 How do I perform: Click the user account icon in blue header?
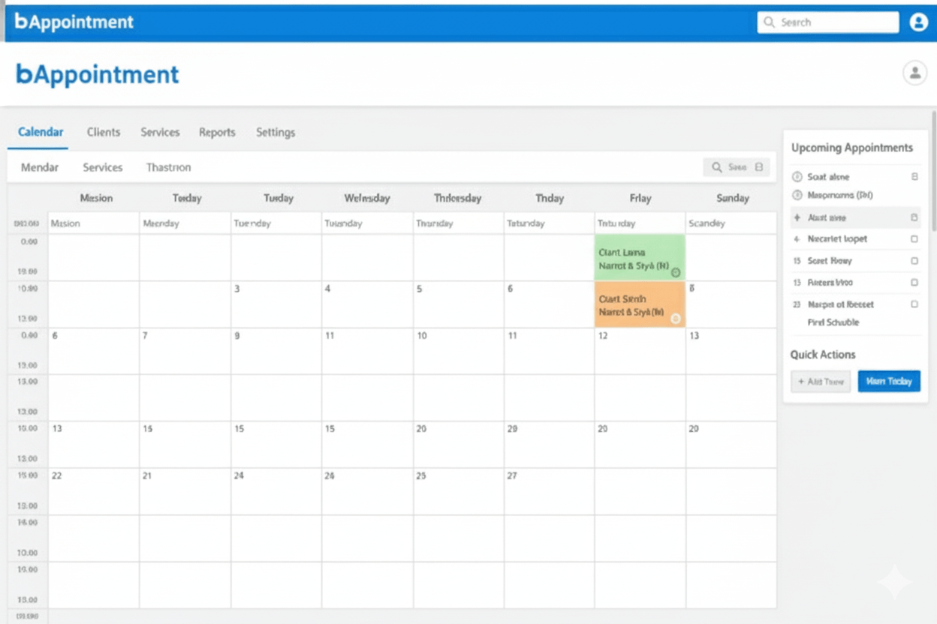click(918, 22)
